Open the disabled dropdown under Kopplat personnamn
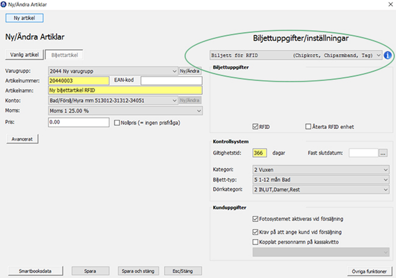The image size is (396, 278). click(x=321, y=252)
